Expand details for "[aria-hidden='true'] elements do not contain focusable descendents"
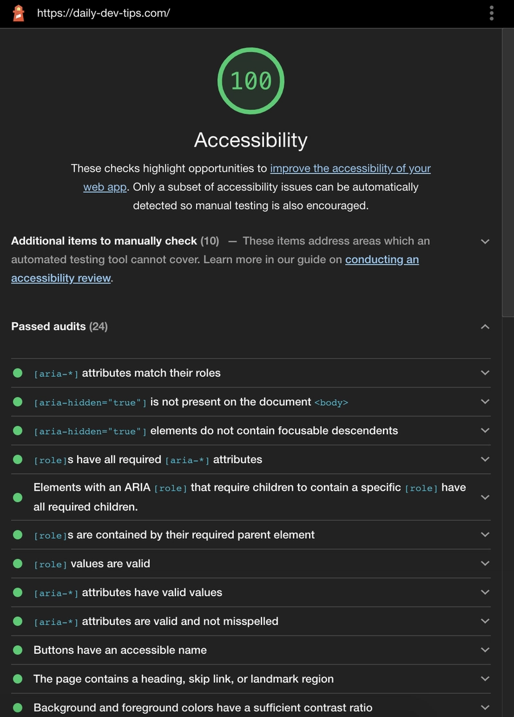Image resolution: width=514 pixels, height=717 pixels. pos(485,431)
